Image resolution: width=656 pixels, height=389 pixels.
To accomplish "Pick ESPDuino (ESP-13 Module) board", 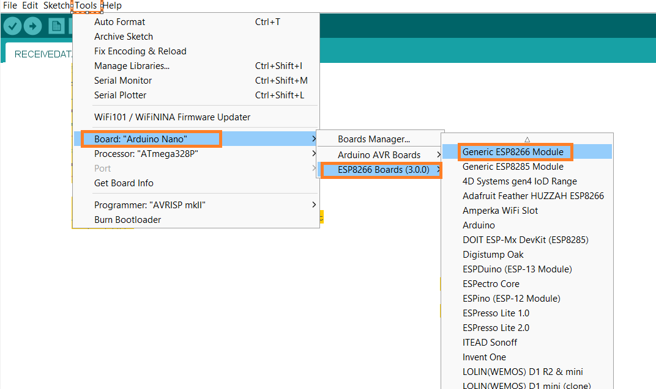I will [527, 269].
